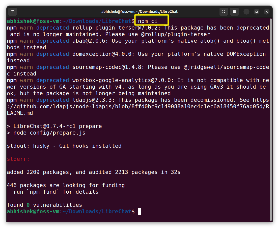Maximize the terminal window
This screenshot has width=279, height=229.
(256, 12)
